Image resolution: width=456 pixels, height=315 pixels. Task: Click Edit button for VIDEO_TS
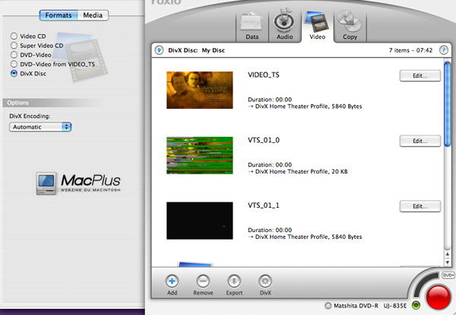pyautogui.click(x=420, y=76)
